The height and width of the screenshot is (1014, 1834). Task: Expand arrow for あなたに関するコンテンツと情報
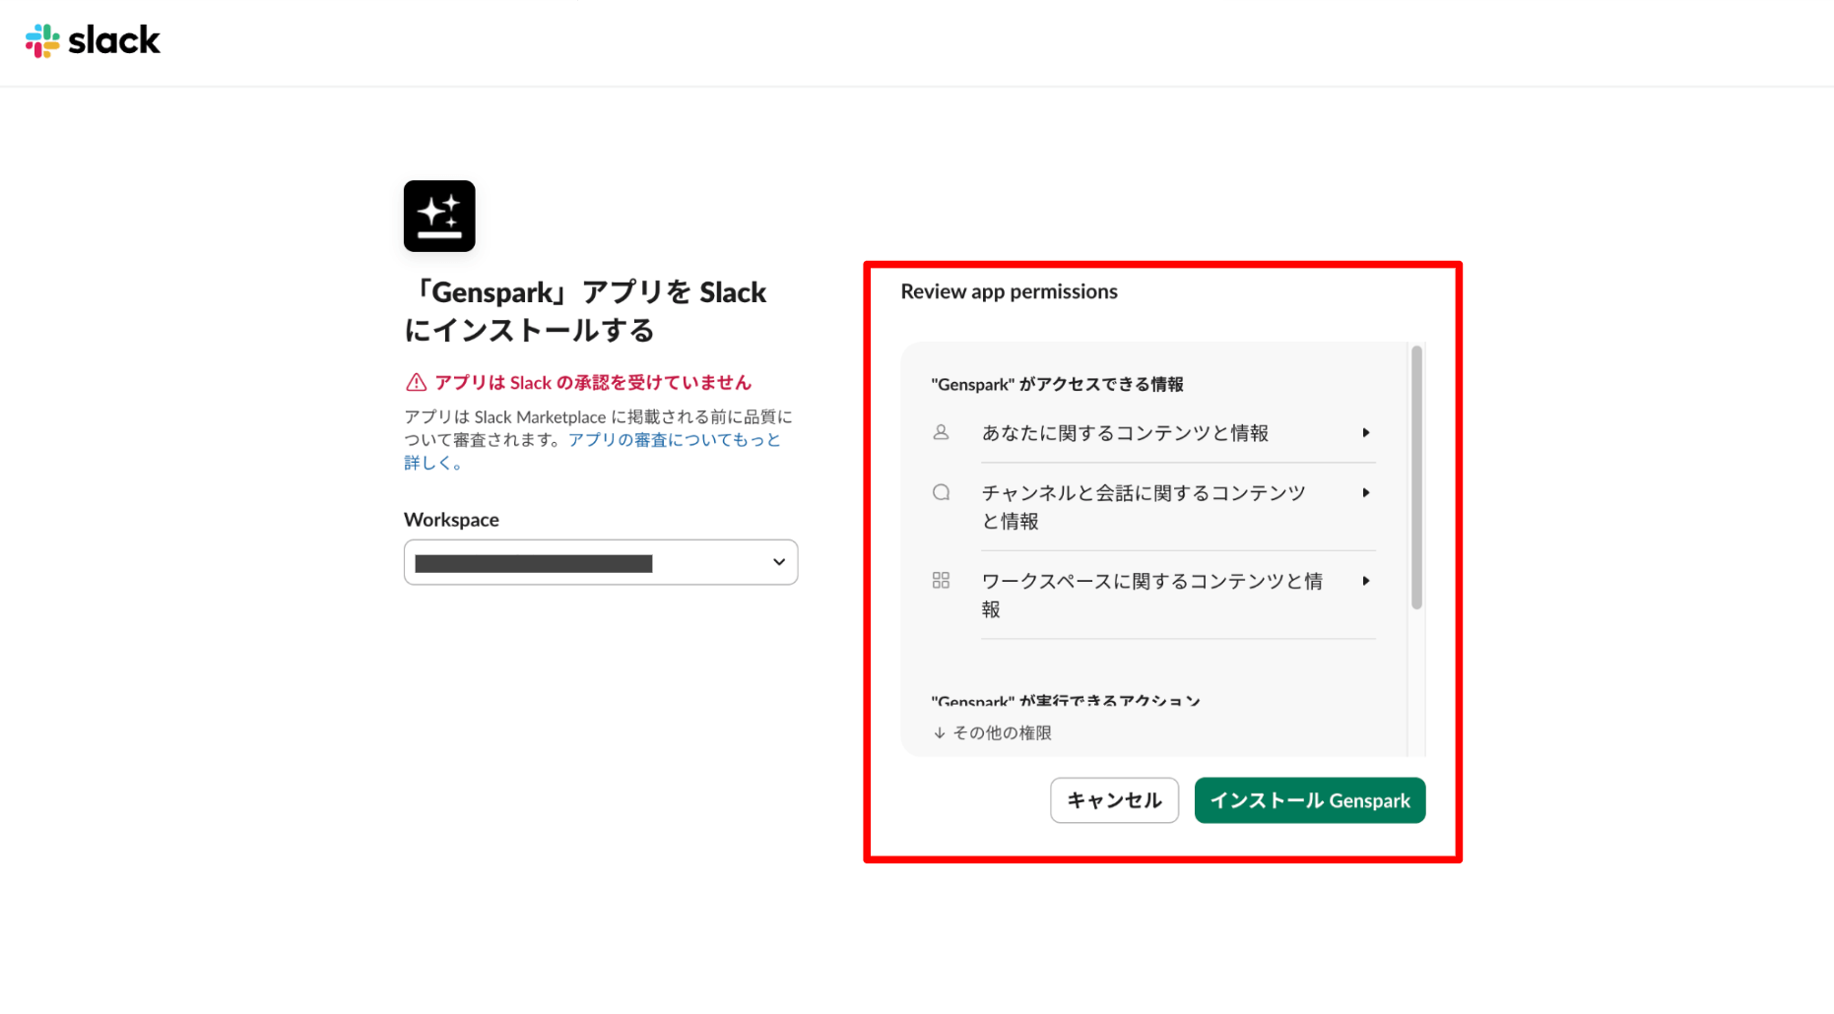[1366, 433]
